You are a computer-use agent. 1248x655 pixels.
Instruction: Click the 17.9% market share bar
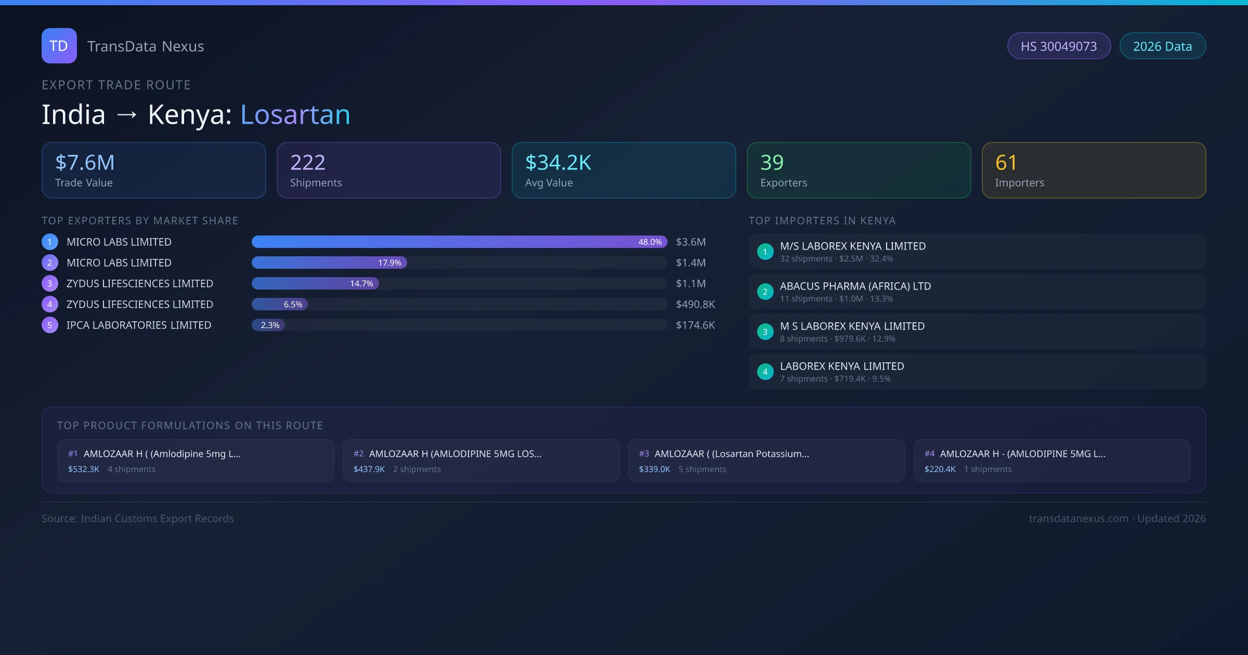pos(329,263)
